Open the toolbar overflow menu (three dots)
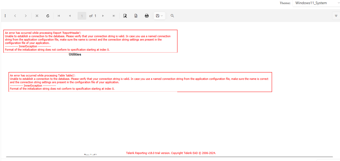Screen dimensions: 340x161 (x=5, y=16)
